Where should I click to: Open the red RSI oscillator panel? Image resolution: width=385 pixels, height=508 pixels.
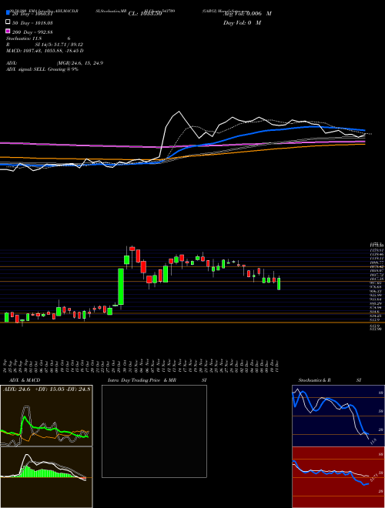338,477
